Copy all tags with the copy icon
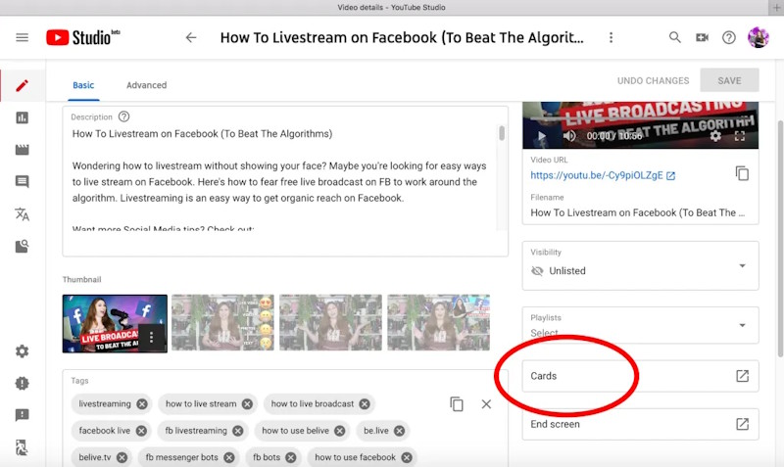Image resolution: width=784 pixels, height=467 pixels. tap(457, 403)
